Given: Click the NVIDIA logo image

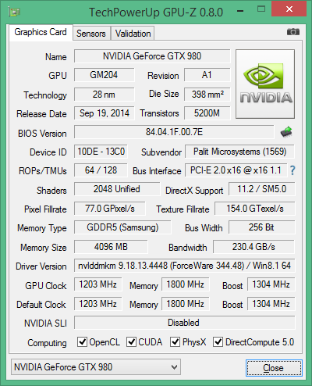Looking at the screenshot, I should [x=265, y=84].
